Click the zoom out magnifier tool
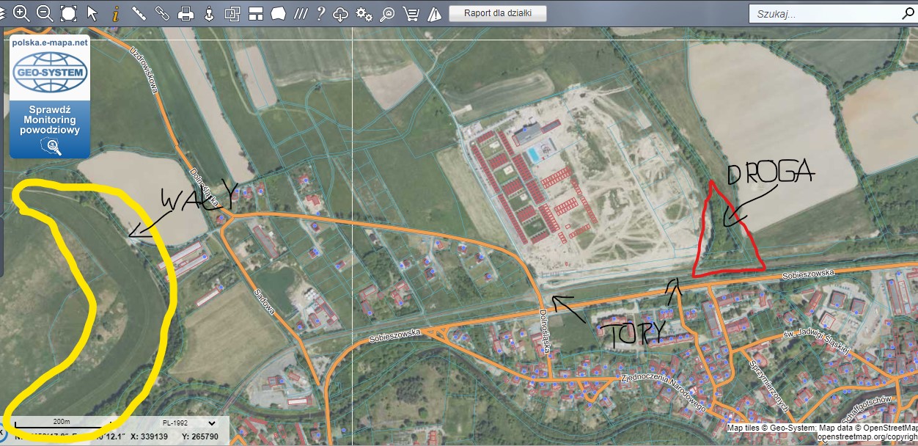 [x=45, y=13]
